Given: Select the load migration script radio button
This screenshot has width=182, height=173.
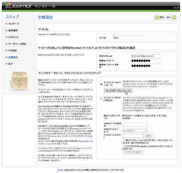Looking at the screenshot, I should [101, 98].
